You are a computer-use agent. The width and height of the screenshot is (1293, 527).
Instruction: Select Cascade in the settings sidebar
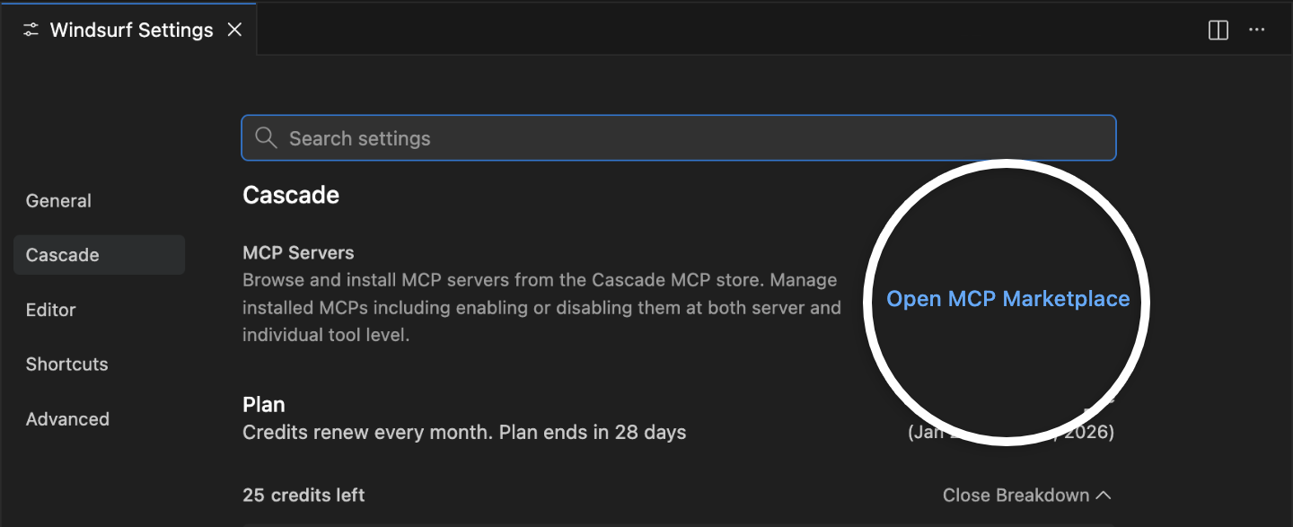(x=62, y=254)
